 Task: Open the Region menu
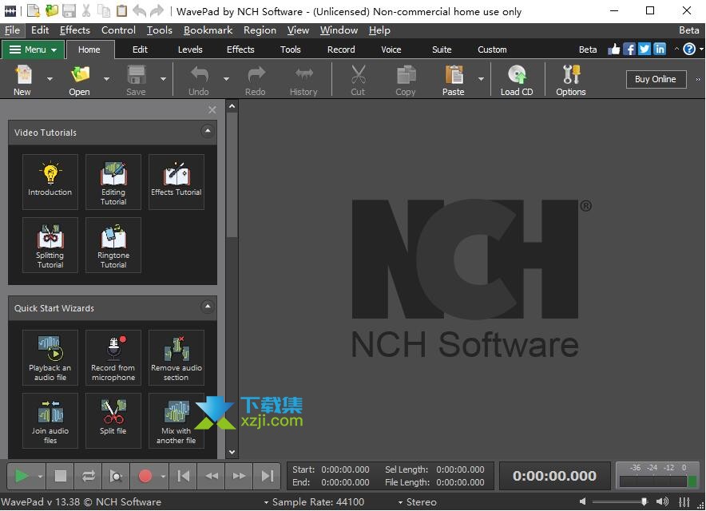point(260,30)
